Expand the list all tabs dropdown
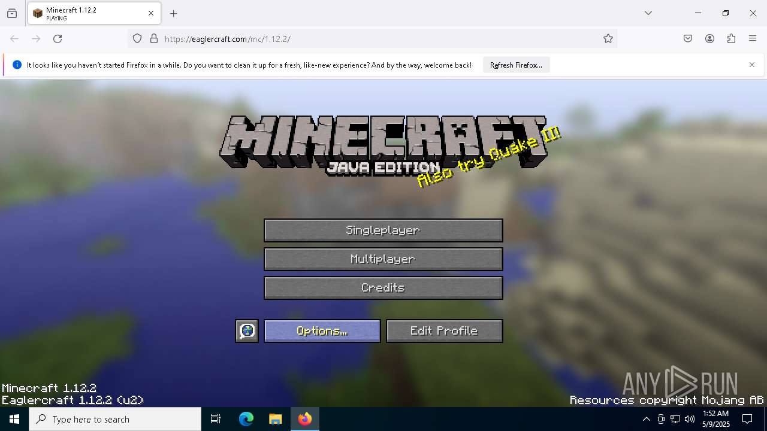Viewport: 767px width, 431px height. (x=648, y=13)
